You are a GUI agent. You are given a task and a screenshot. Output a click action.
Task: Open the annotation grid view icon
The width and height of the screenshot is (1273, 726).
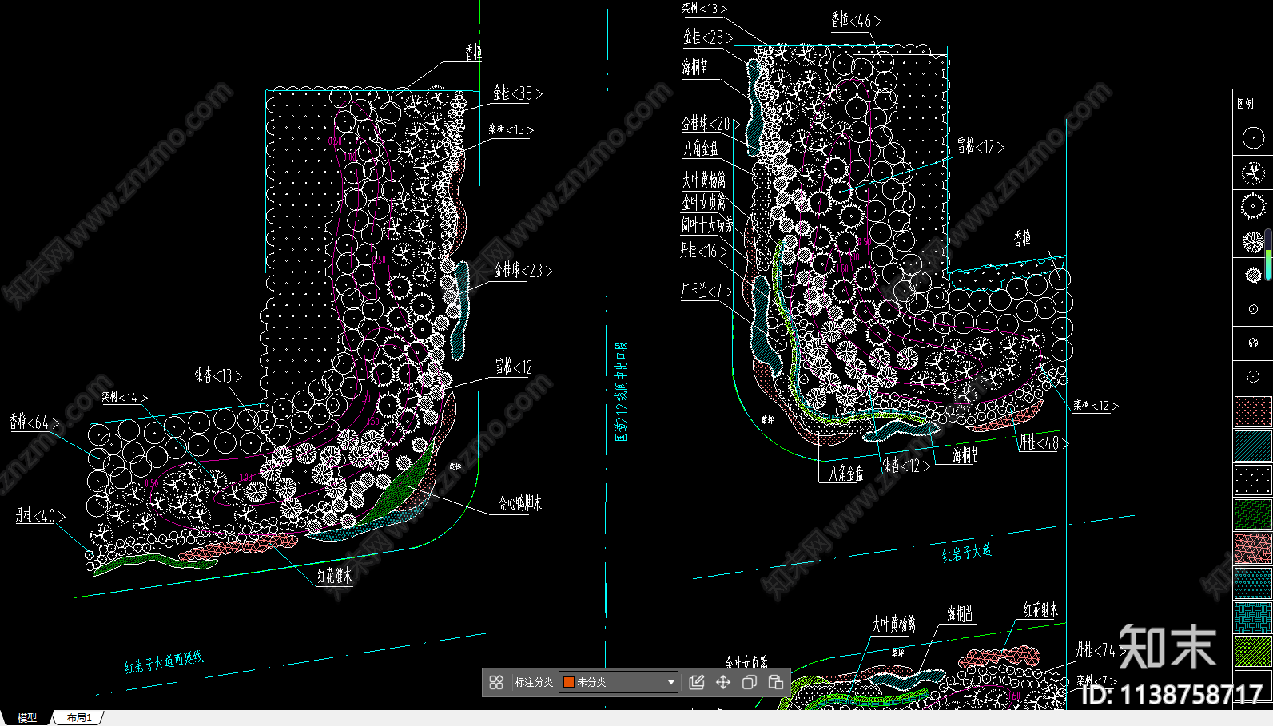(x=496, y=682)
